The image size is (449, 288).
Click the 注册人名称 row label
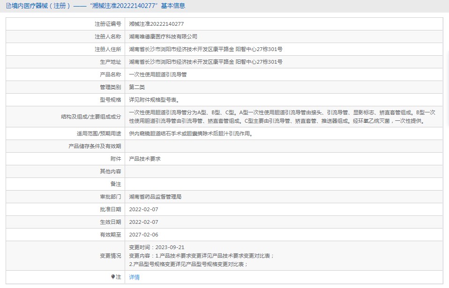108,37
